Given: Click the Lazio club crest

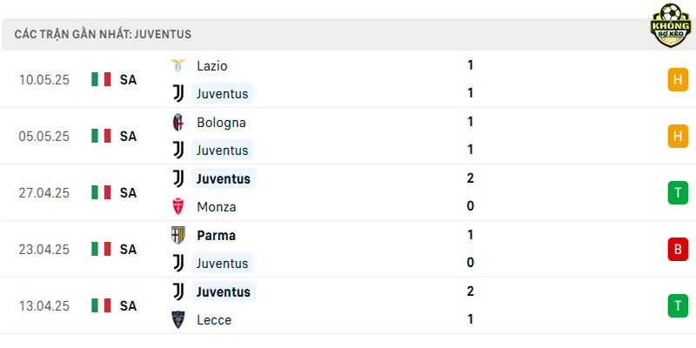Looking at the screenshot, I should tap(178, 66).
